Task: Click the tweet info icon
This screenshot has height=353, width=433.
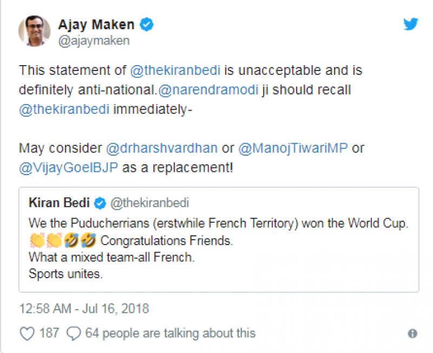Action: [412, 333]
